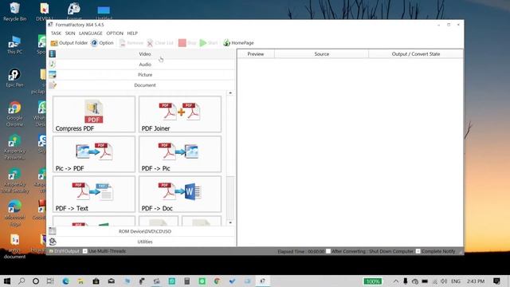Toggle the Use Multi-Threads checkbox

[x=85, y=251]
